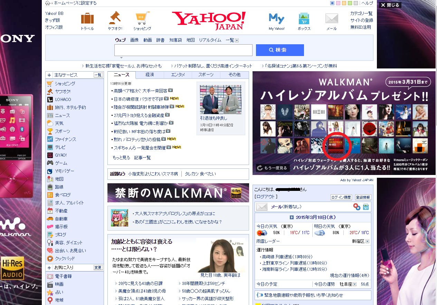
Task: Click the 引退後も仲良し news photo thumbnail
Action: click(221, 99)
